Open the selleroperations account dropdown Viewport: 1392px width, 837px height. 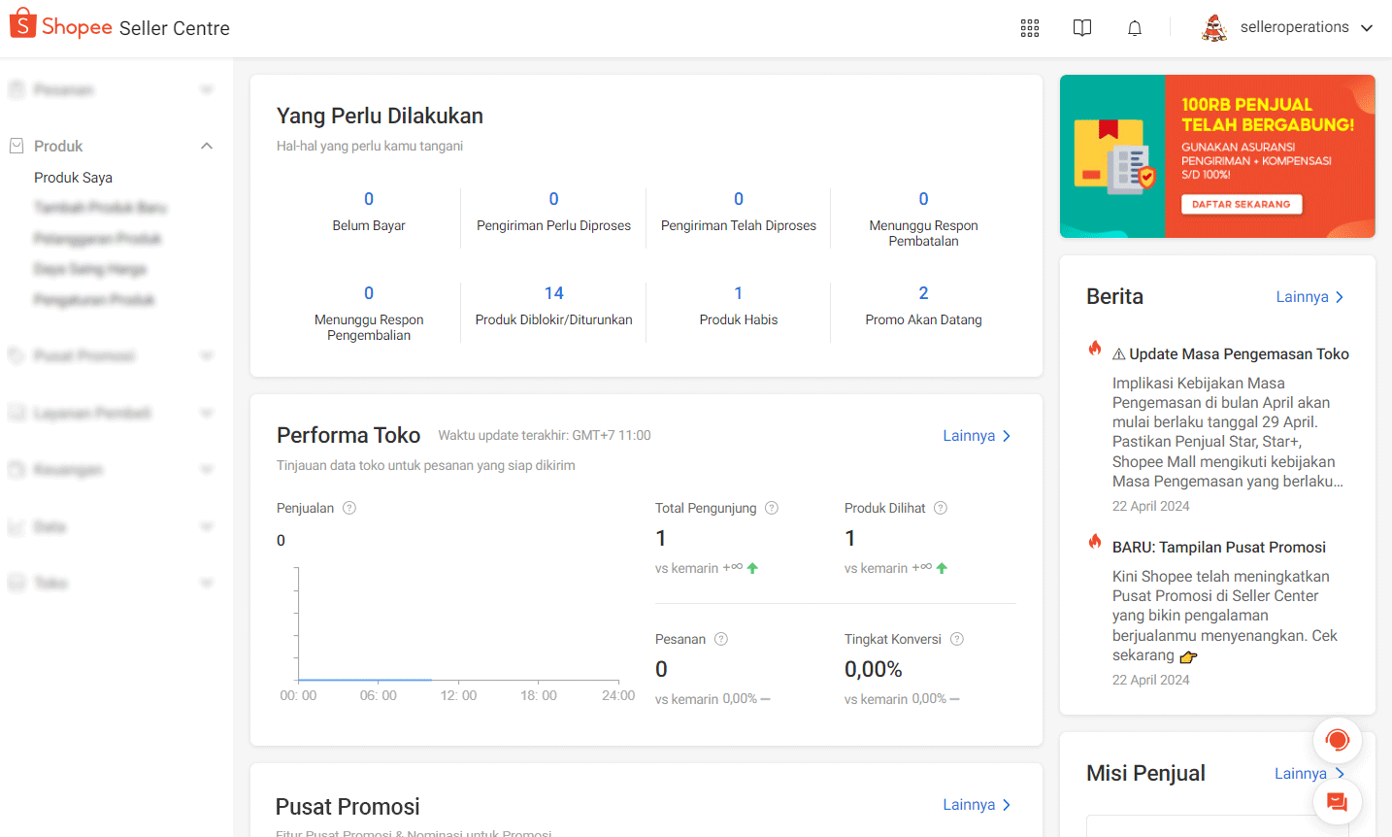point(1295,26)
